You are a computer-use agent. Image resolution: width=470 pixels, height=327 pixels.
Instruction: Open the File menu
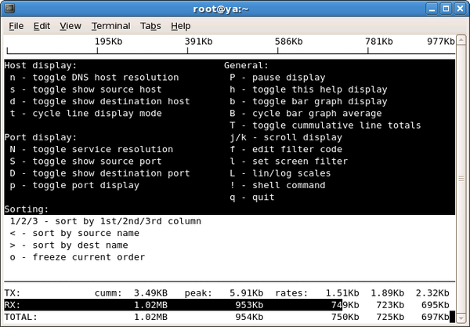tap(16, 26)
